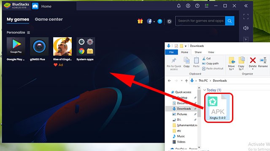Collapse the Today (1) group
270x151 pixels.
click(205, 90)
